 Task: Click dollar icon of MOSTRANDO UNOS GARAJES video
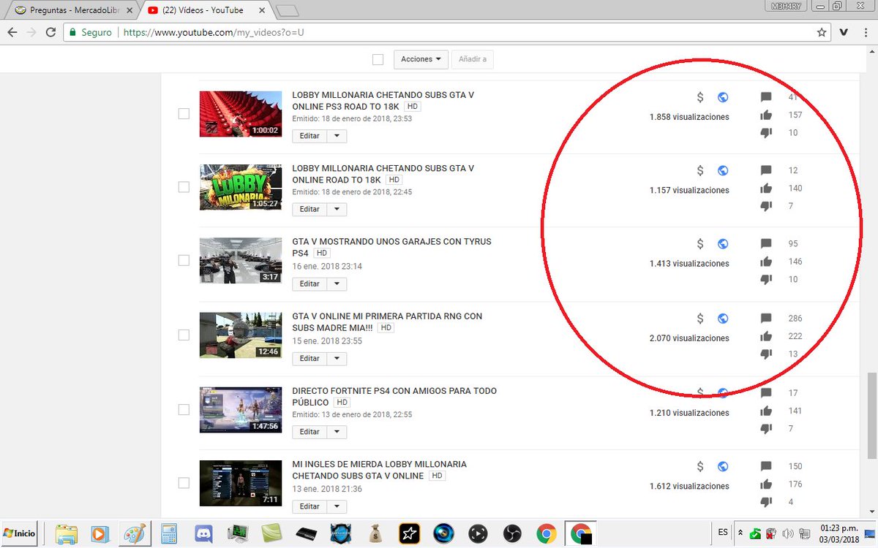point(700,244)
